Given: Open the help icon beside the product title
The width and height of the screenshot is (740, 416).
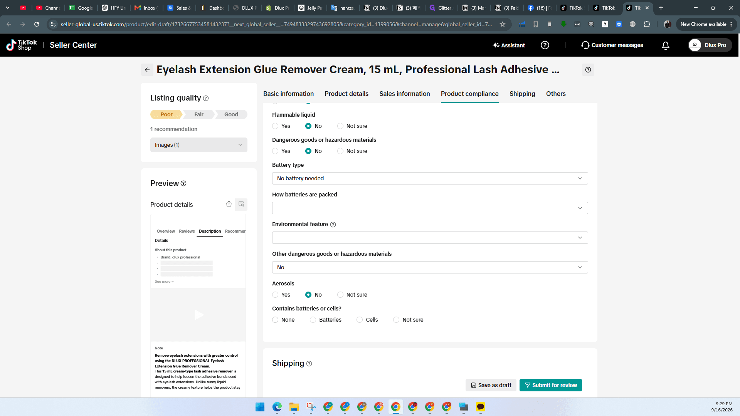Looking at the screenshot, I should point(588,70).
